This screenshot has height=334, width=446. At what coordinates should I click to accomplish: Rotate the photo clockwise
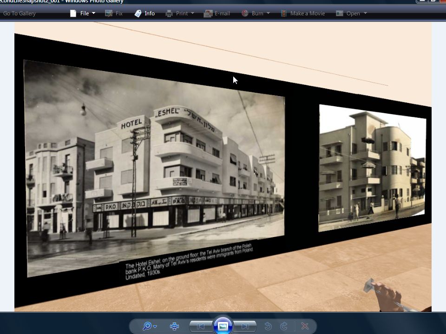coord(283,326)
